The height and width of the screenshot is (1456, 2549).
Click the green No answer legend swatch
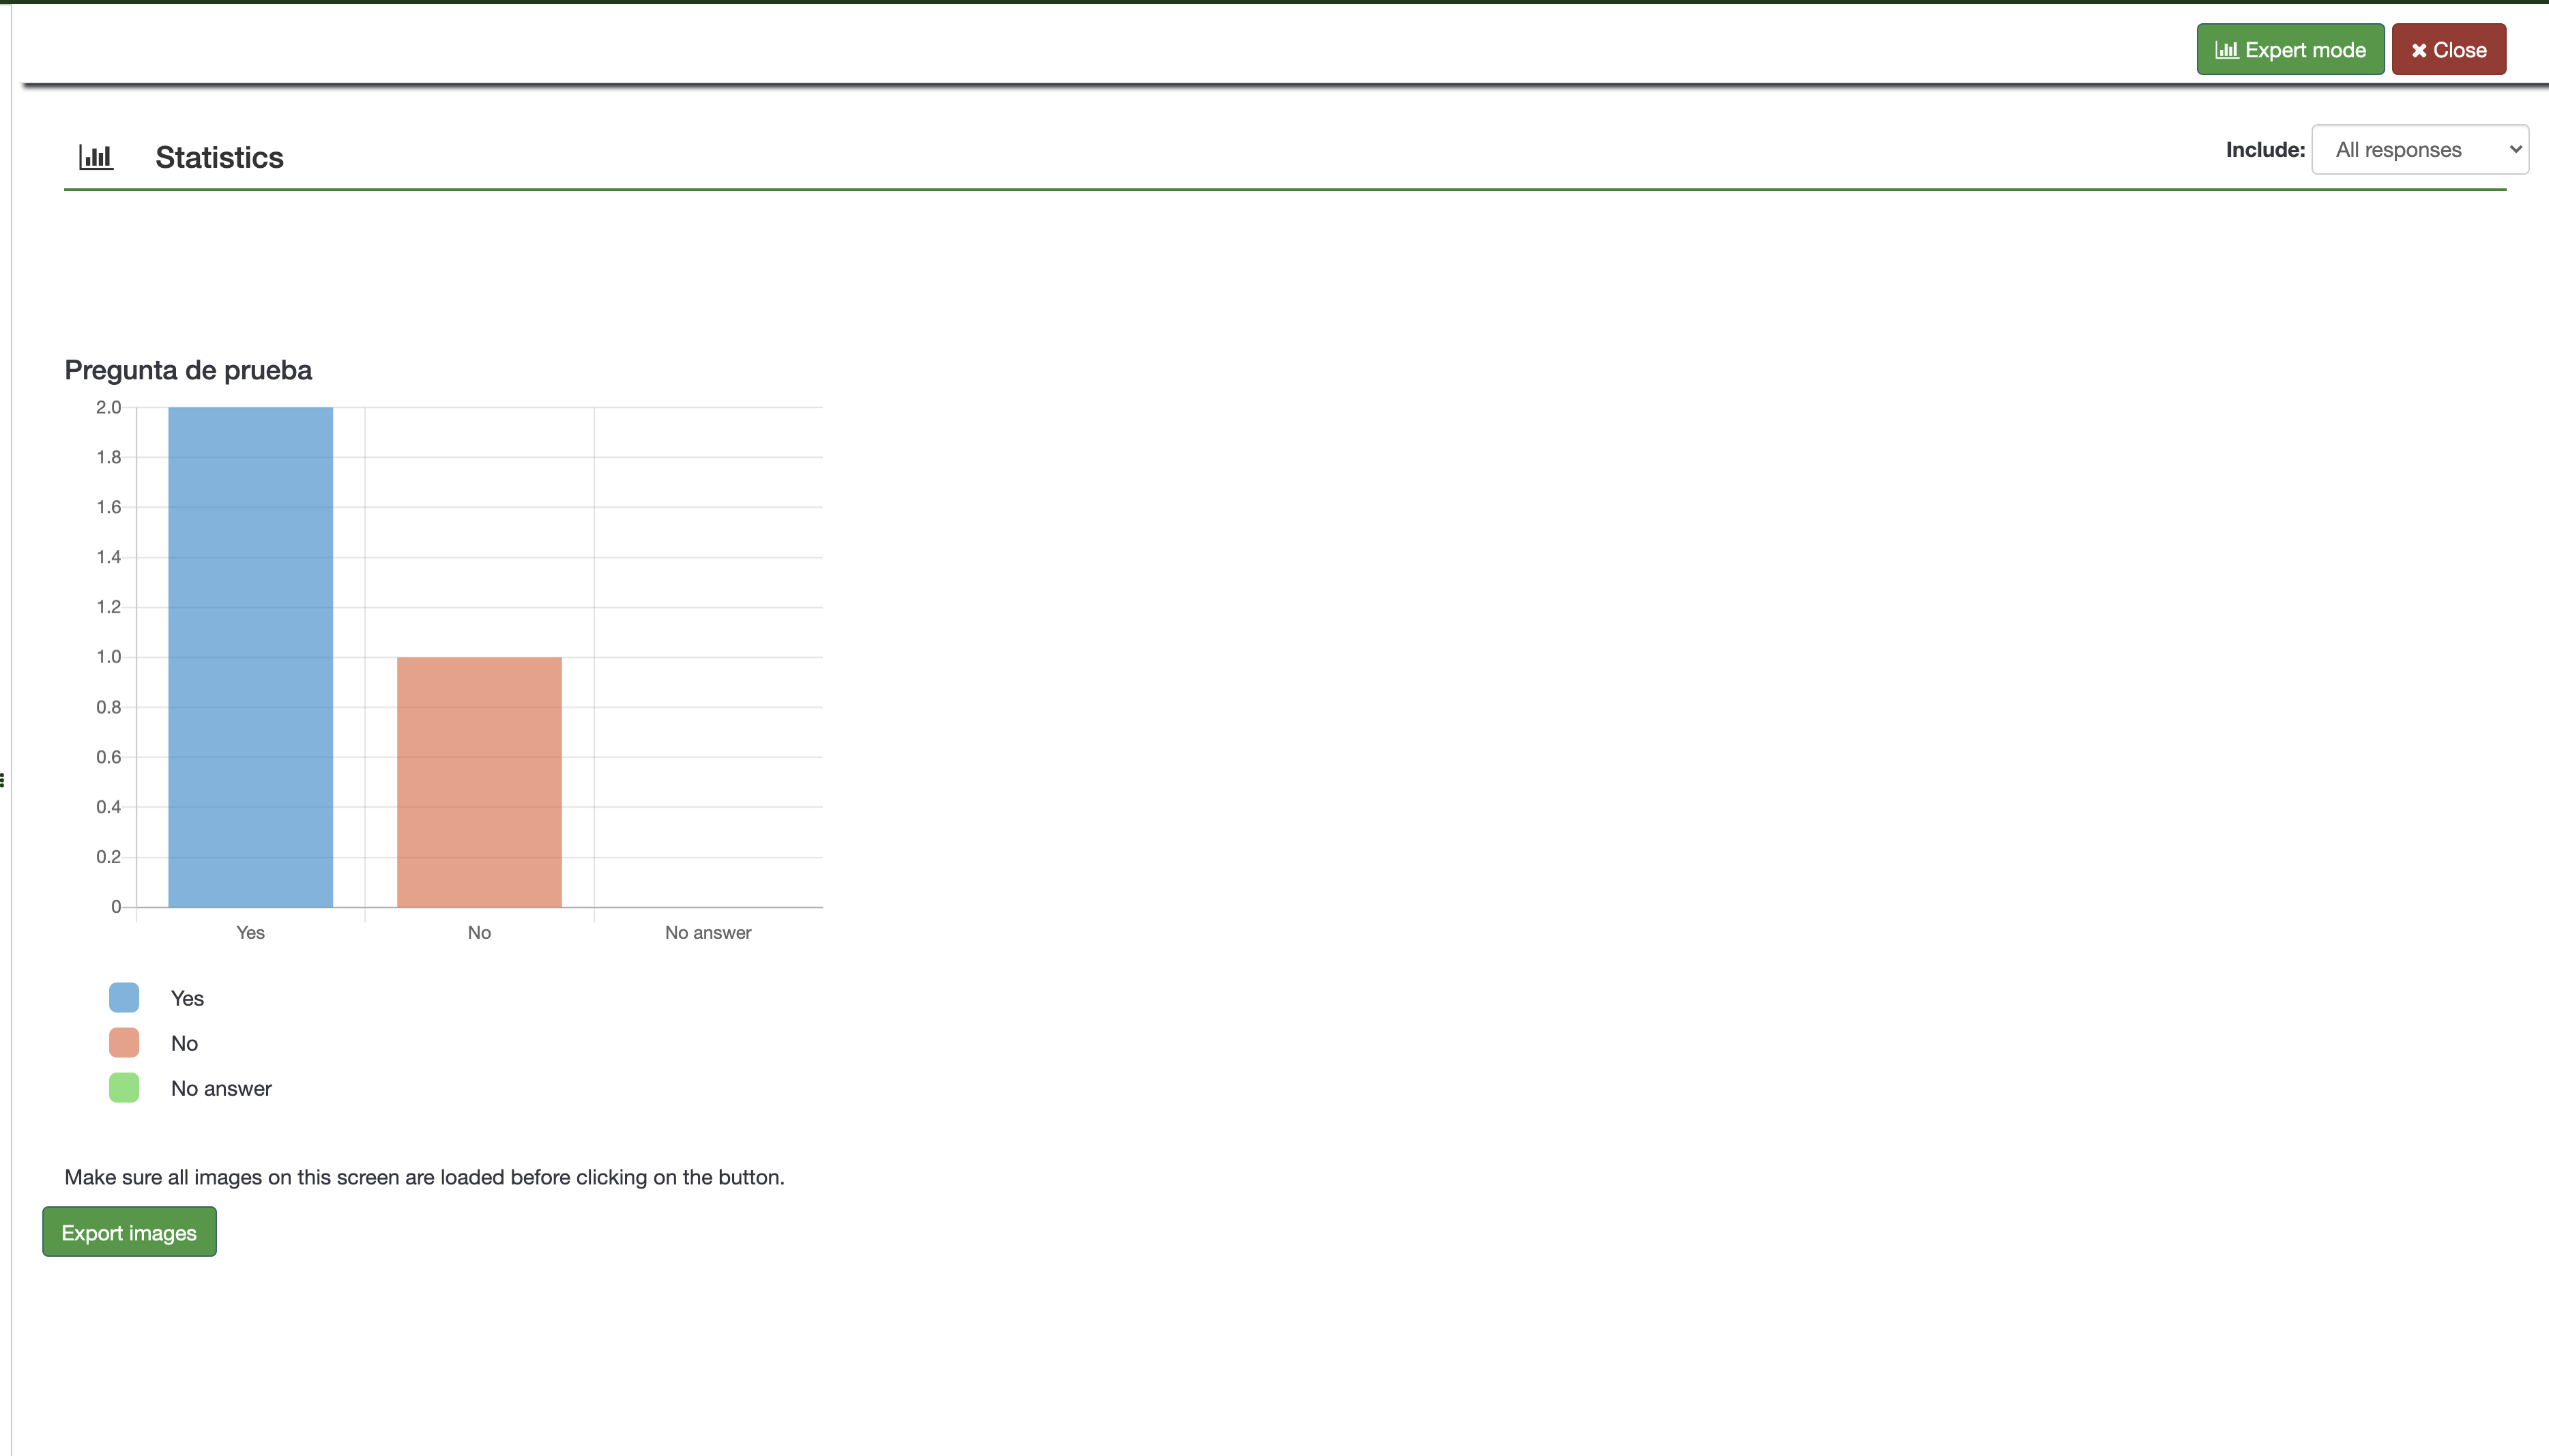(x=124, y=1087)
